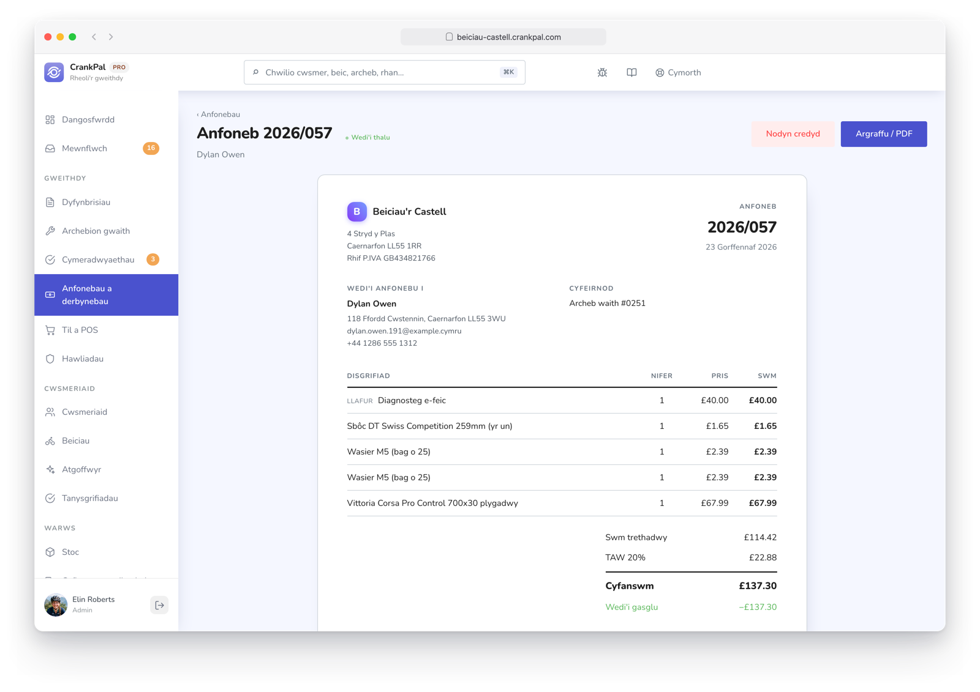Screen dimensions: 980x692
Task: Click the Wedi'i thalu status badge
Action: coord(368,138)
